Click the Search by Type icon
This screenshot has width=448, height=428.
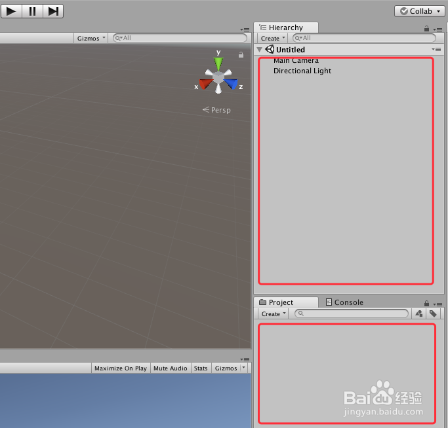[x=419, y=313]
